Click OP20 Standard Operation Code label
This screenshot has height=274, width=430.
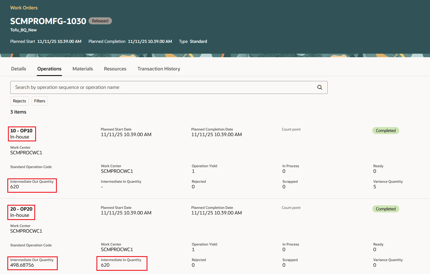pos(31,245)
